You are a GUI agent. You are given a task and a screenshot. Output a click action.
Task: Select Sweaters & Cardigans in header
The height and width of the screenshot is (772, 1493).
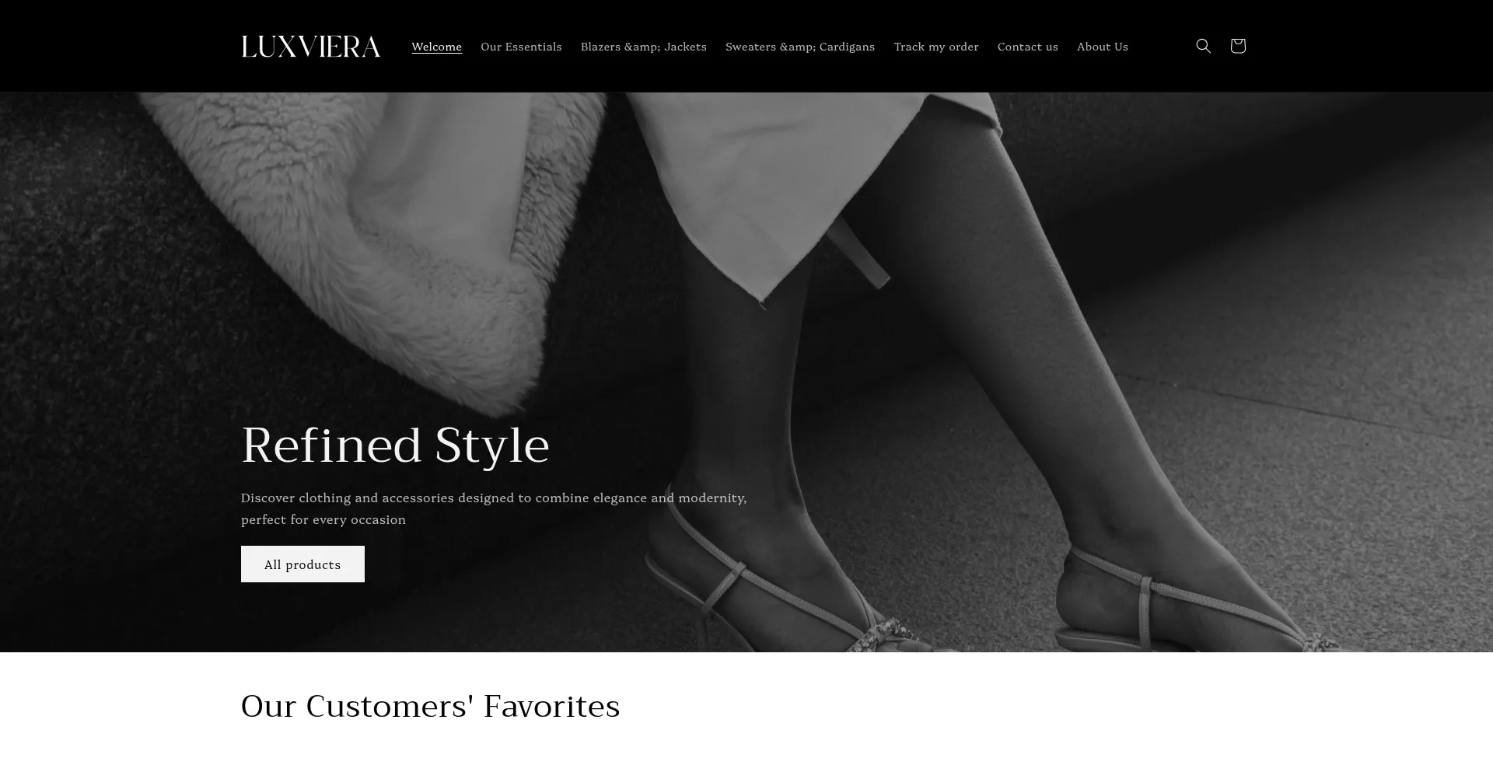click(800, 47)
